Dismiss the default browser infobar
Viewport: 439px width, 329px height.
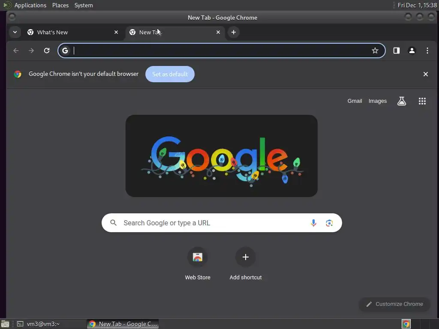pyautogui.click(x=426, y=74)
